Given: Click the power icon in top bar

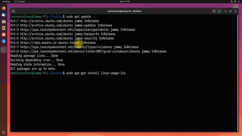Looking at the screenshot, I should pyautogui.click(x=239, y=2).
